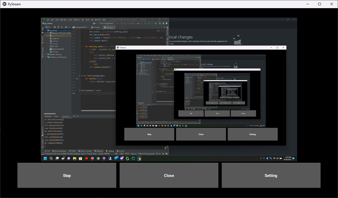
Task: Toggle the Pull Requests sidebar button
Action: pyautogui.click(x=43, y=52)
